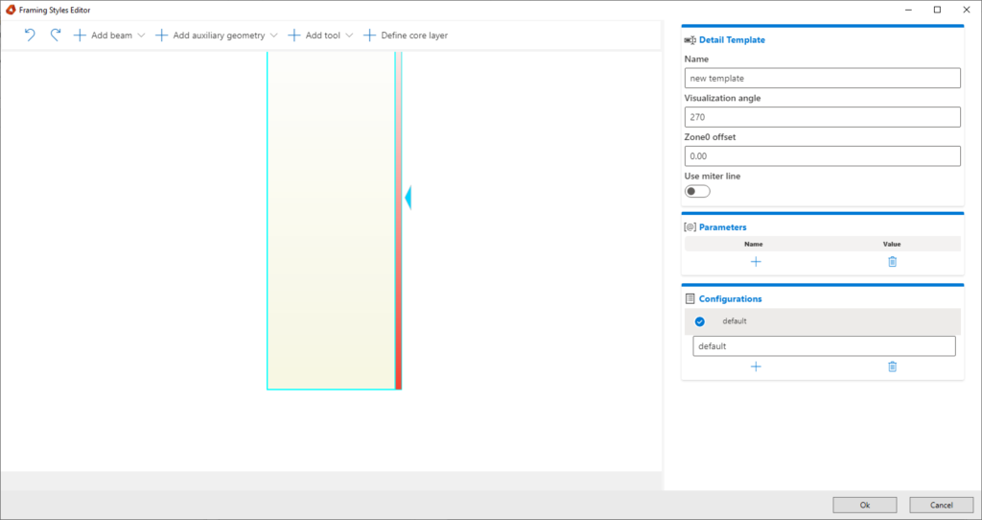Click the Parameters Value column header

click(x=892, y=245)
